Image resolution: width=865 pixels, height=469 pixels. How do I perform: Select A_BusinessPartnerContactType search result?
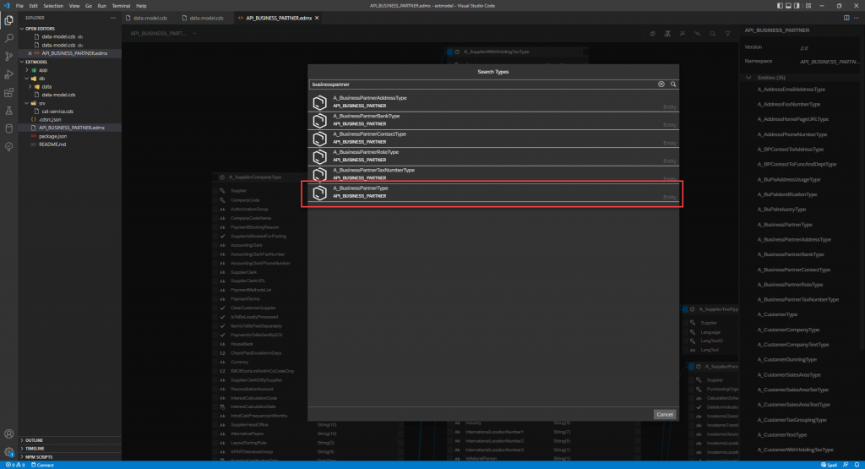pos(493,139)
